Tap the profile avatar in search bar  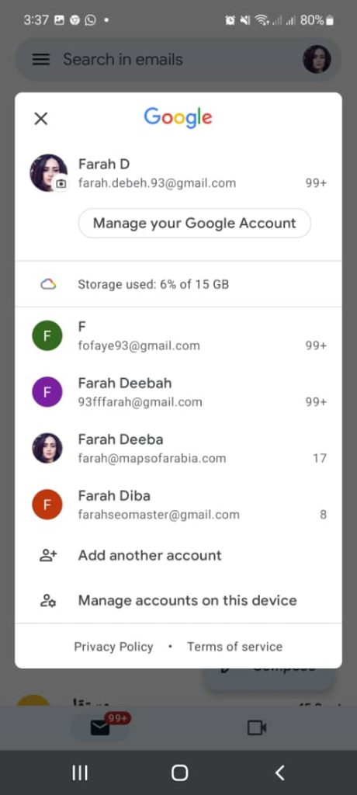point(317,59)
